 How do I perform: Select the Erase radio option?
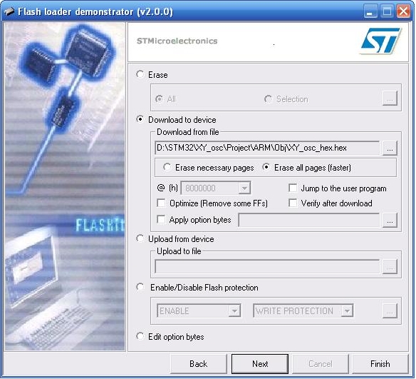click(x=140, y=74)
